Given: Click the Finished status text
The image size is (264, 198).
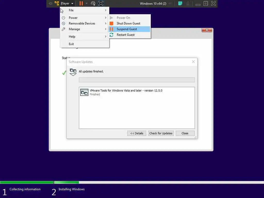Looking at the screenshot, I should click(x=95, y=94).
